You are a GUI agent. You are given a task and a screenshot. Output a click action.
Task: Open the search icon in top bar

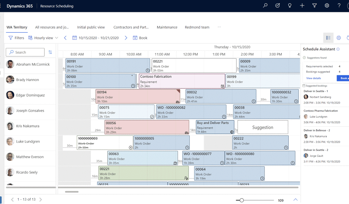[265, 5]
